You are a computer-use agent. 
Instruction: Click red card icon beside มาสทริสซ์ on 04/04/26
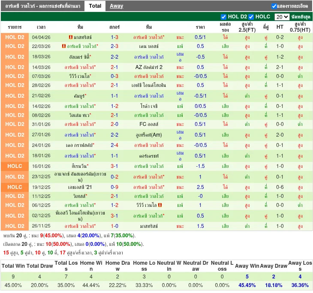tap(70, 38)
